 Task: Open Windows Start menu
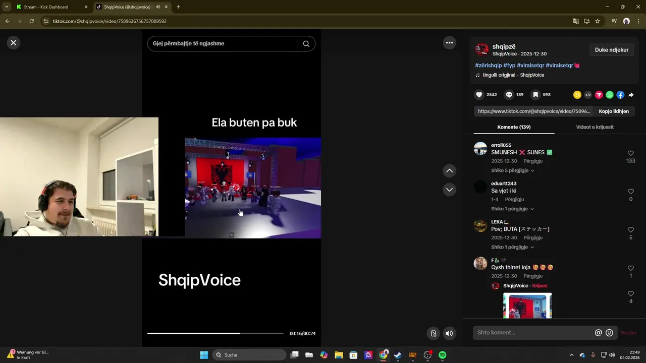[204, 355]
